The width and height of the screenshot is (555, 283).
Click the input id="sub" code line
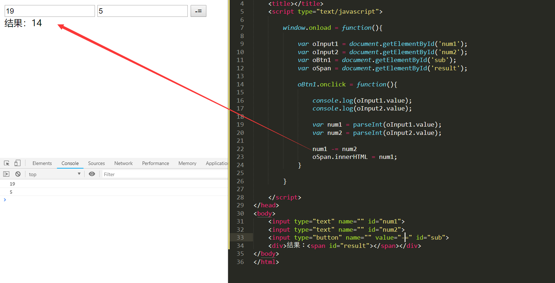coord(359,237)
